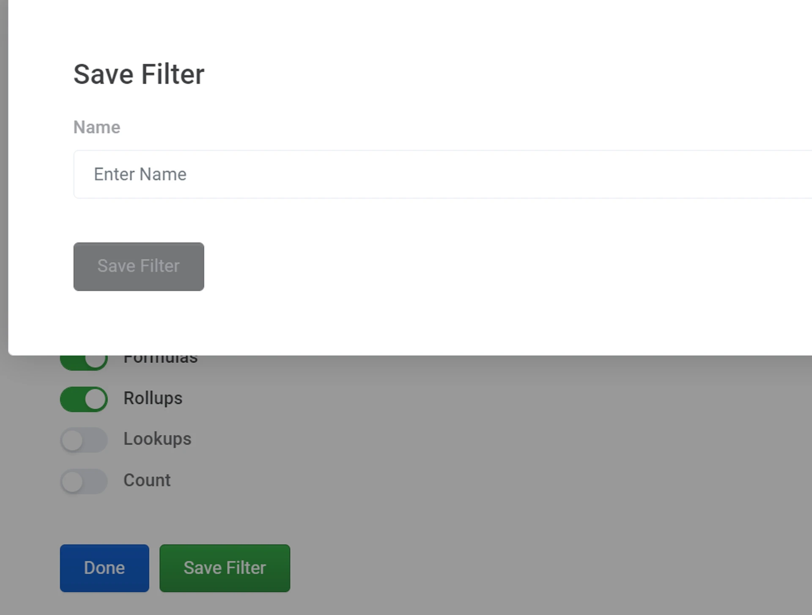Click the Rollups label text
The width and height of the screenshot is (812, 615).
tap(153, 398)
